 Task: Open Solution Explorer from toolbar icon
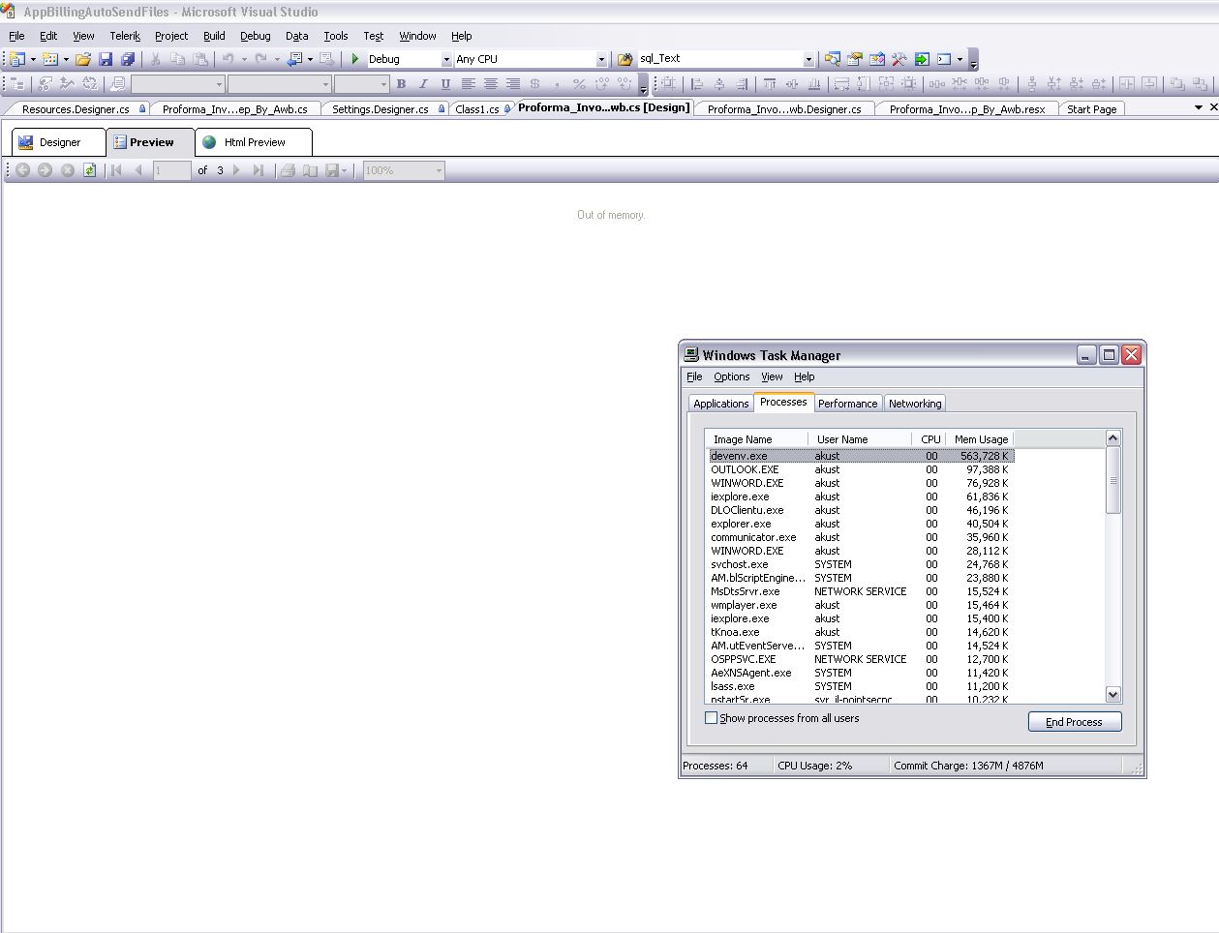[833, 59]
